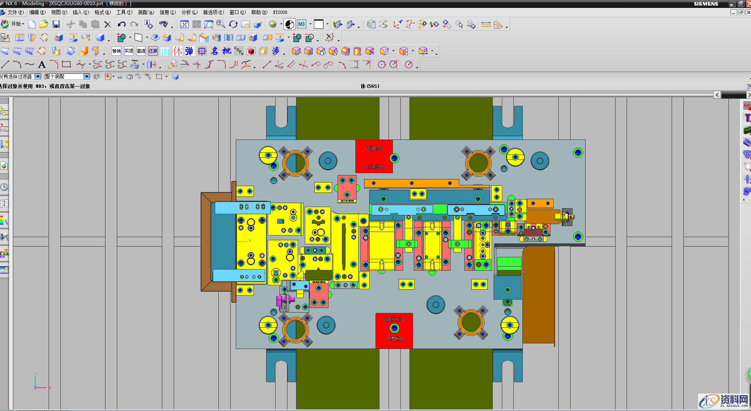
Task: Select the Fit view icon
Action: [184, 25]
